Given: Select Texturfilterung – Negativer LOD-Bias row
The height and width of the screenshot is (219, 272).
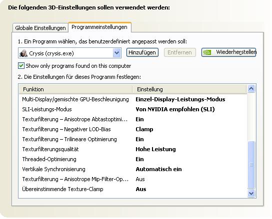Looking at the screenshot, I should pos(133,129).
